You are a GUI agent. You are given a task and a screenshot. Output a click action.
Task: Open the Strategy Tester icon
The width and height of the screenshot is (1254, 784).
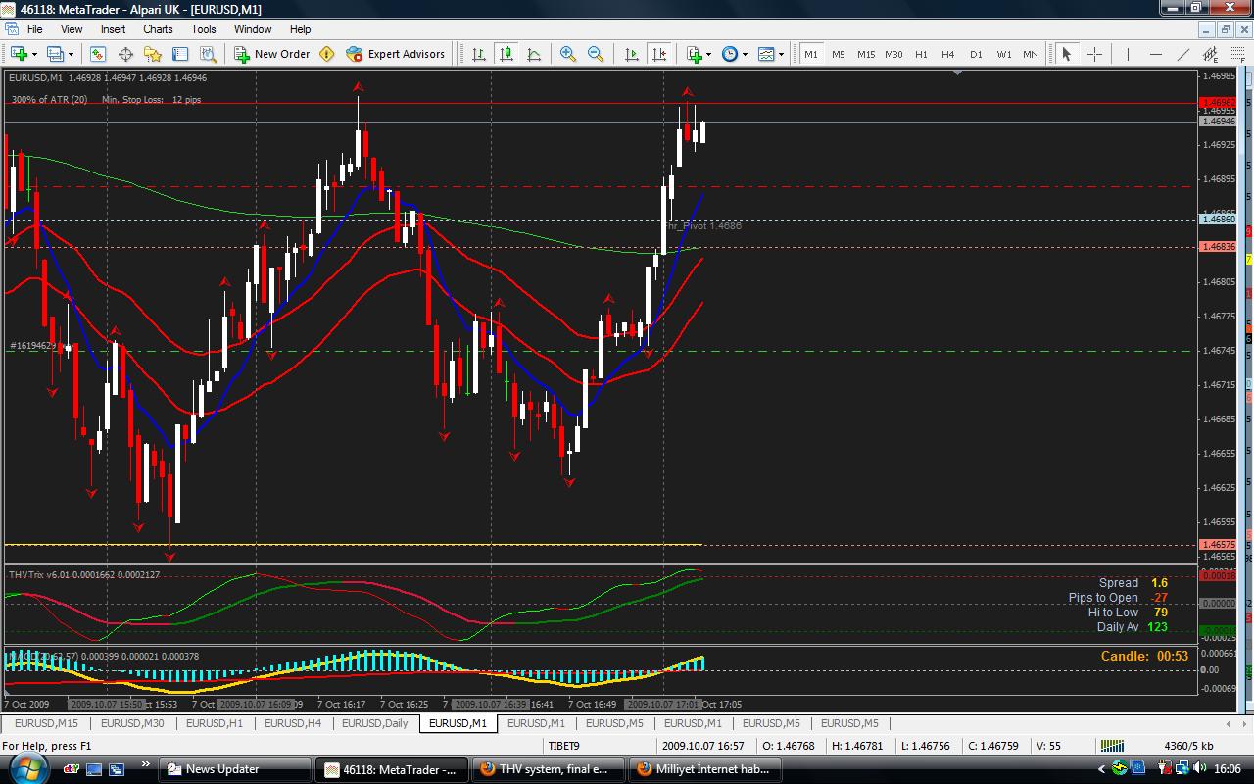click(x=208, y=54)
